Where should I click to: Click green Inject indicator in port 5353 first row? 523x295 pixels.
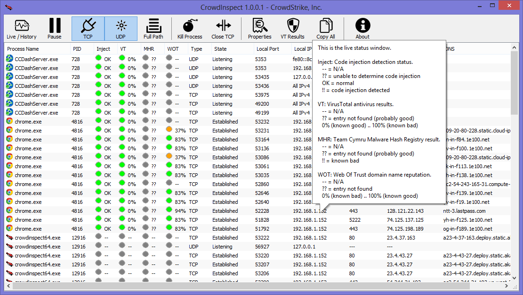[x=98, y=58]
